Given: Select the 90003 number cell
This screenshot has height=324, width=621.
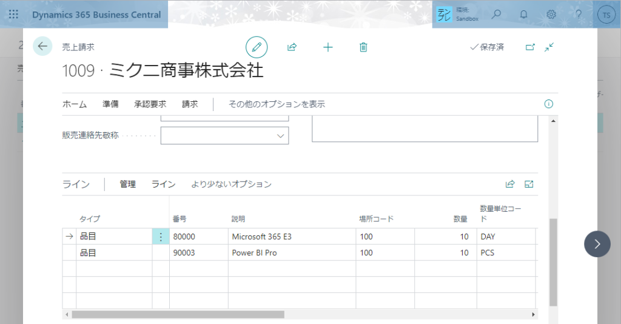Looking at the screenshot, I should point(199,252).
